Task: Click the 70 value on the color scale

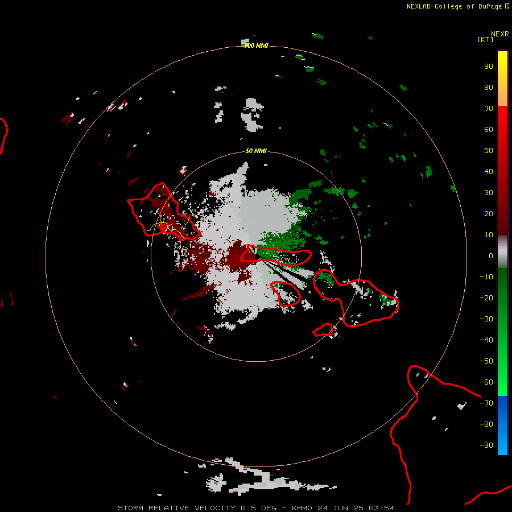Action: click(x=489, y=109)
